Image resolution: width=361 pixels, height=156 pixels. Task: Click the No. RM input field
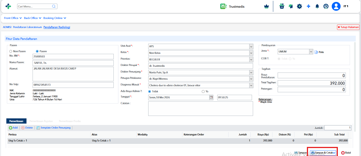click(73, 57)
